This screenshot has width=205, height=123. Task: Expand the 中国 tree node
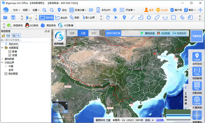(6, 66)
